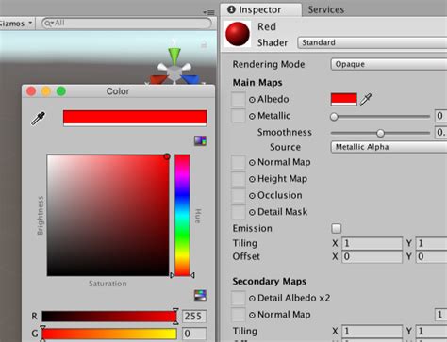Open the scene panel options menu icon

tap(208, 12)
